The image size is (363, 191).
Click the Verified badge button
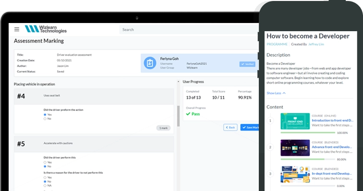tap(247, 64)
